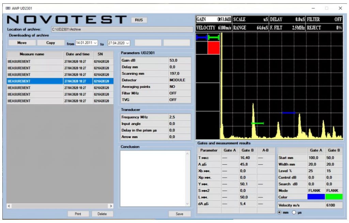Click Gate A Level % value 25
The image size is (349, 223).
point(316,171)
